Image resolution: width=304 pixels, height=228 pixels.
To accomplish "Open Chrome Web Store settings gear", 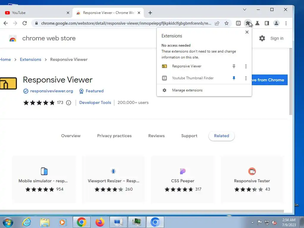I will point(262,38).
